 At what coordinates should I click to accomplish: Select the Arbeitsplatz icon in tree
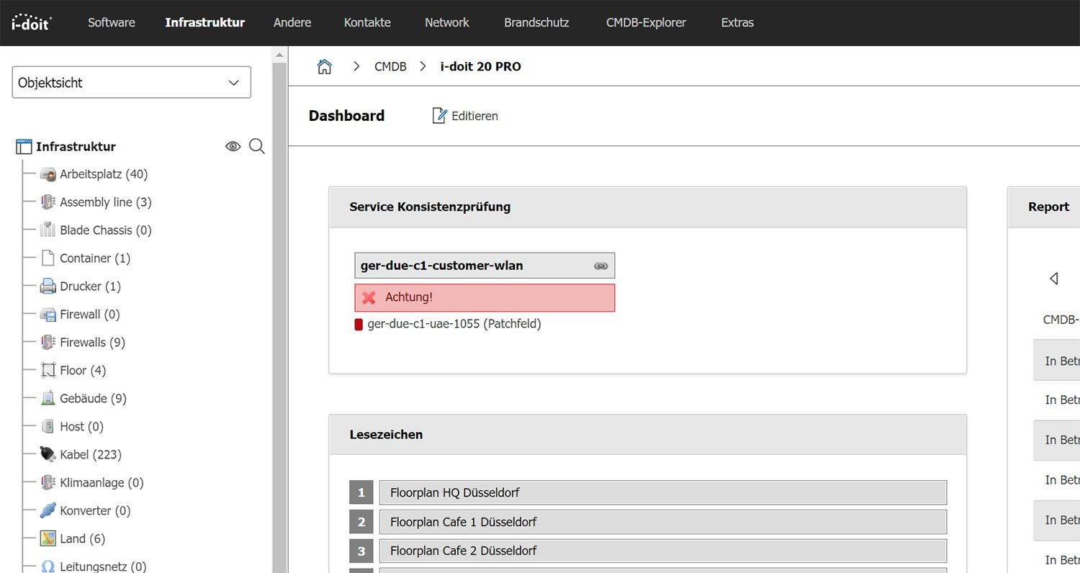(x=48, y=174)
